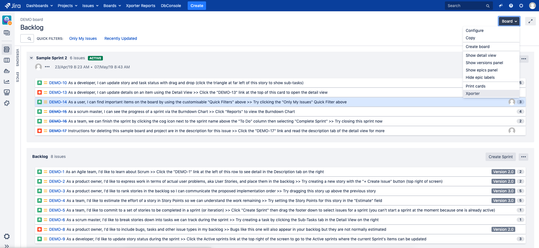The width and height of the screenshot is (539, 248).
Task: Open the Projects dropdown menu
Action: [x=67, y=6]
